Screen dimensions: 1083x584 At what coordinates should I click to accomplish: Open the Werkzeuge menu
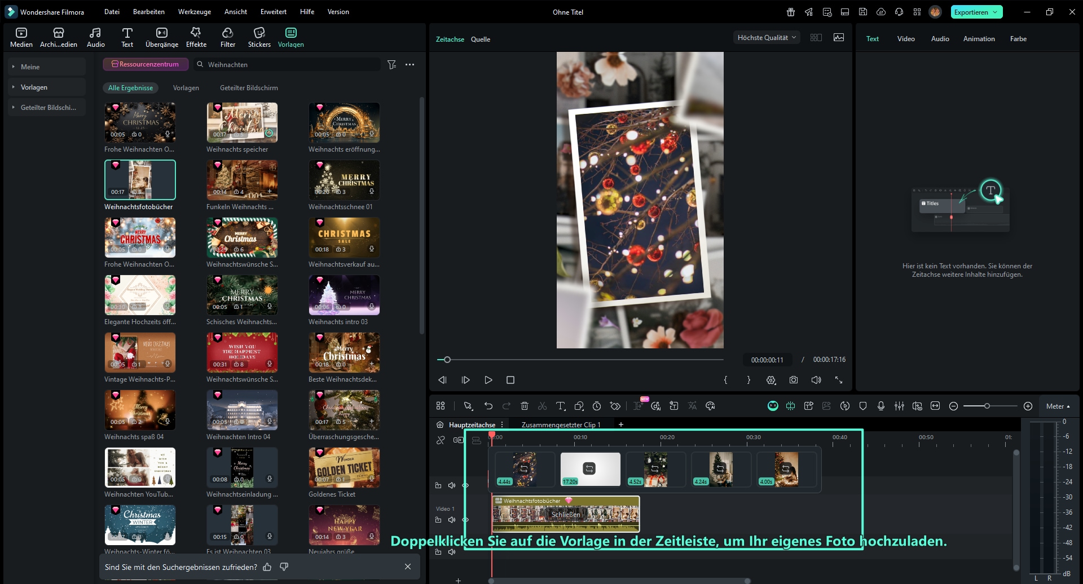194,12
